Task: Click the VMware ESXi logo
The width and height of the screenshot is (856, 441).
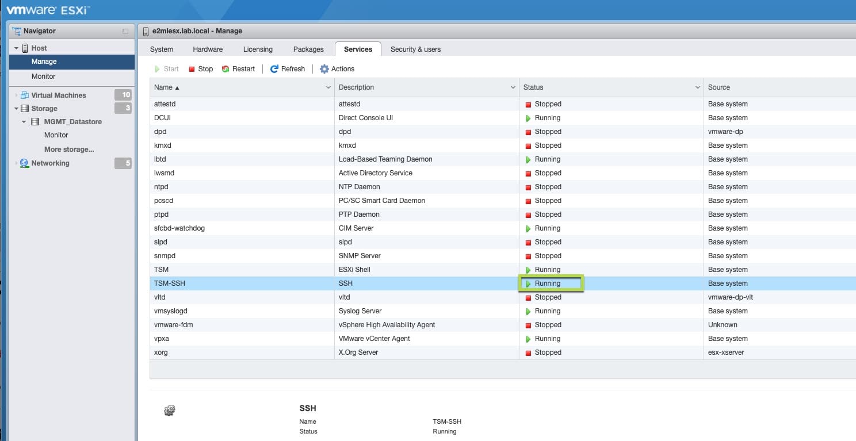Action: tap(48, 10)
